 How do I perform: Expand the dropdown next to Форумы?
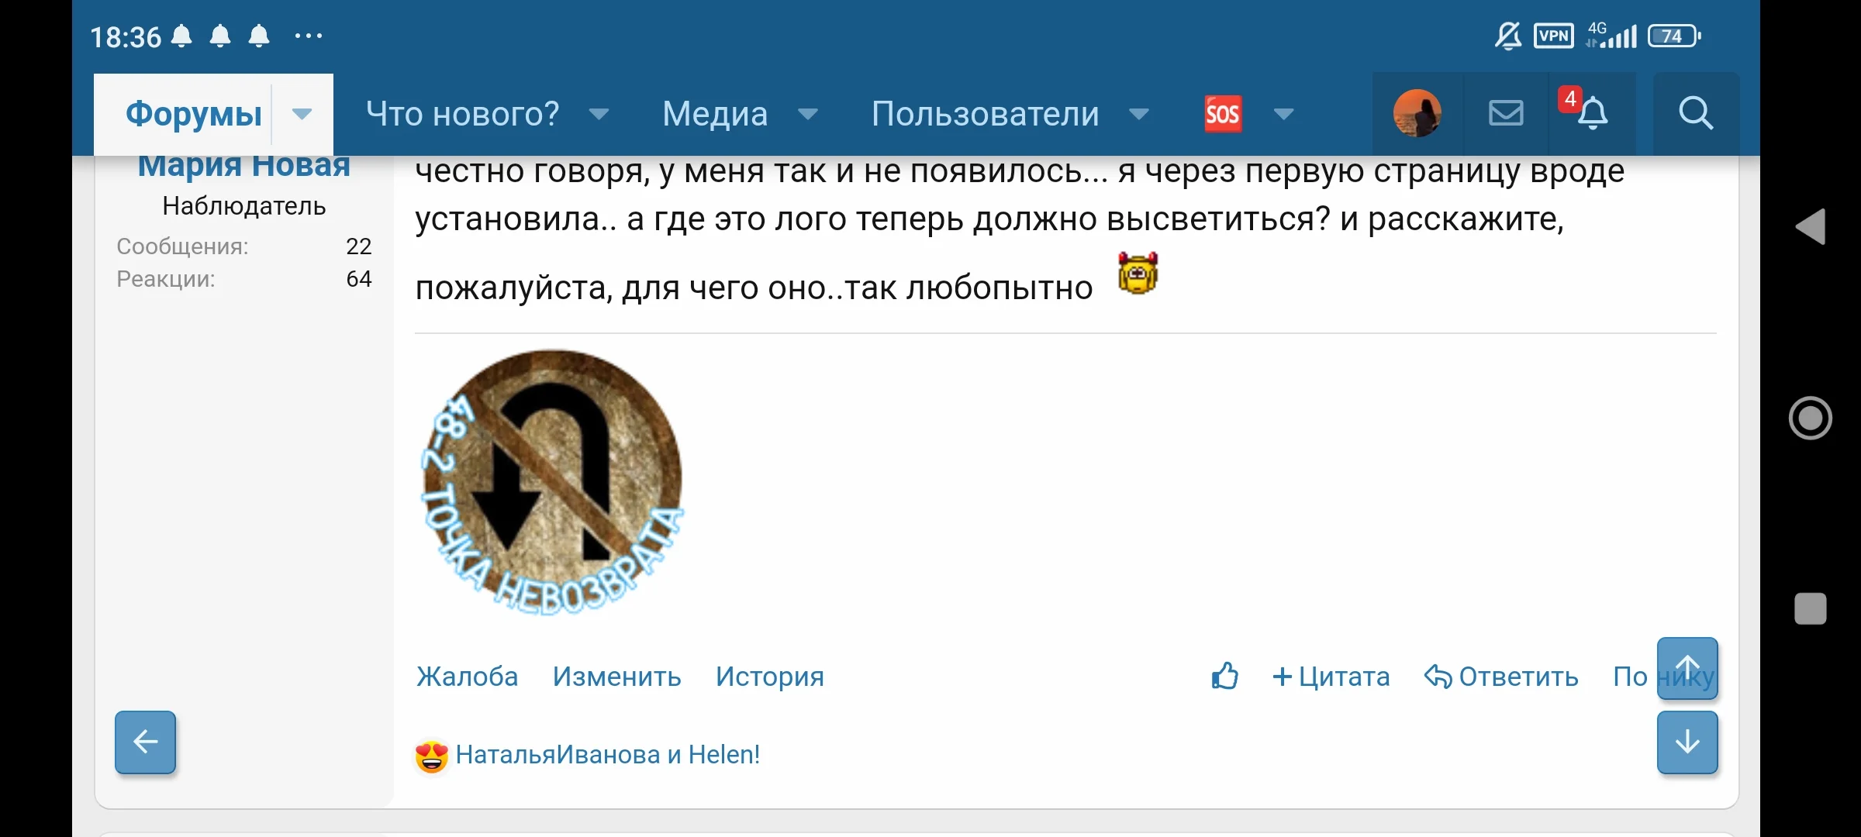tap(302, 113)
